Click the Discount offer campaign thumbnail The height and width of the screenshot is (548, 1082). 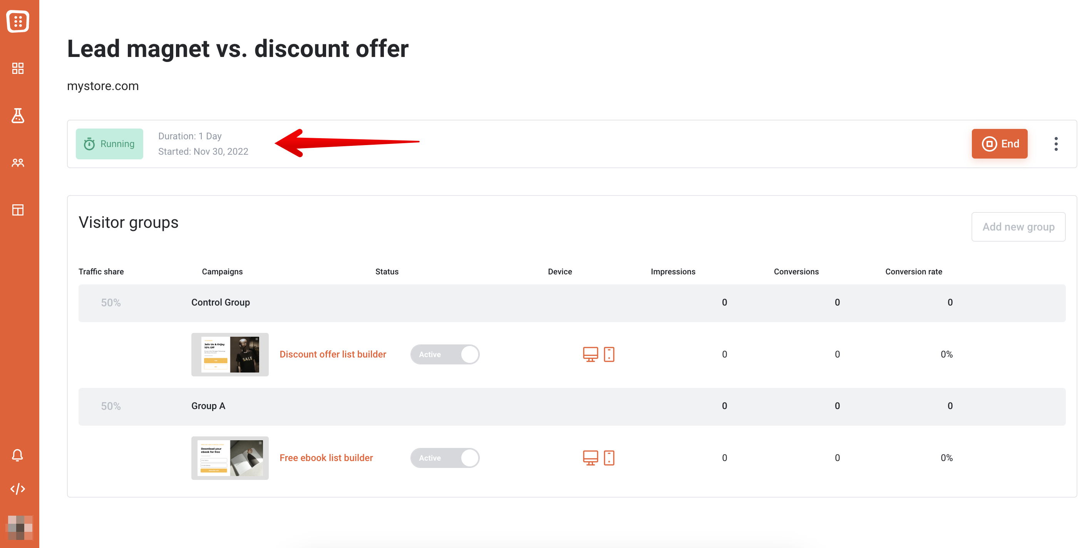point(230,354)
